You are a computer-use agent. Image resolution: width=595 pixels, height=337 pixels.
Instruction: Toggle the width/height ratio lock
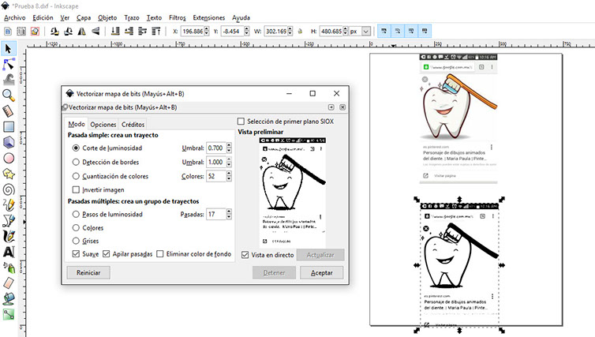pos(300,31)
